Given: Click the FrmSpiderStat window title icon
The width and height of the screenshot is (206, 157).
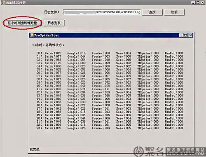Looking at the screenshot, I should pyautogui.click(x=32, y=35).
